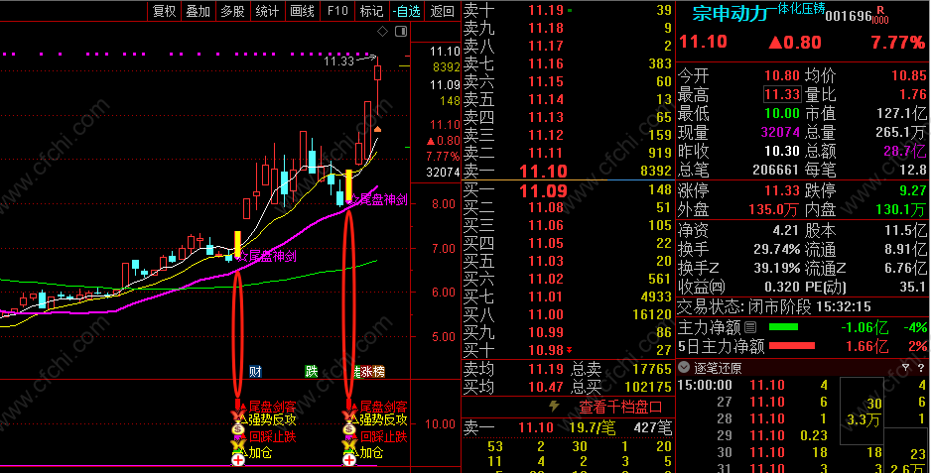This screenshot has height=473, width=931.
Task: Click the 涨停 price 11.33
Action: 782,190
